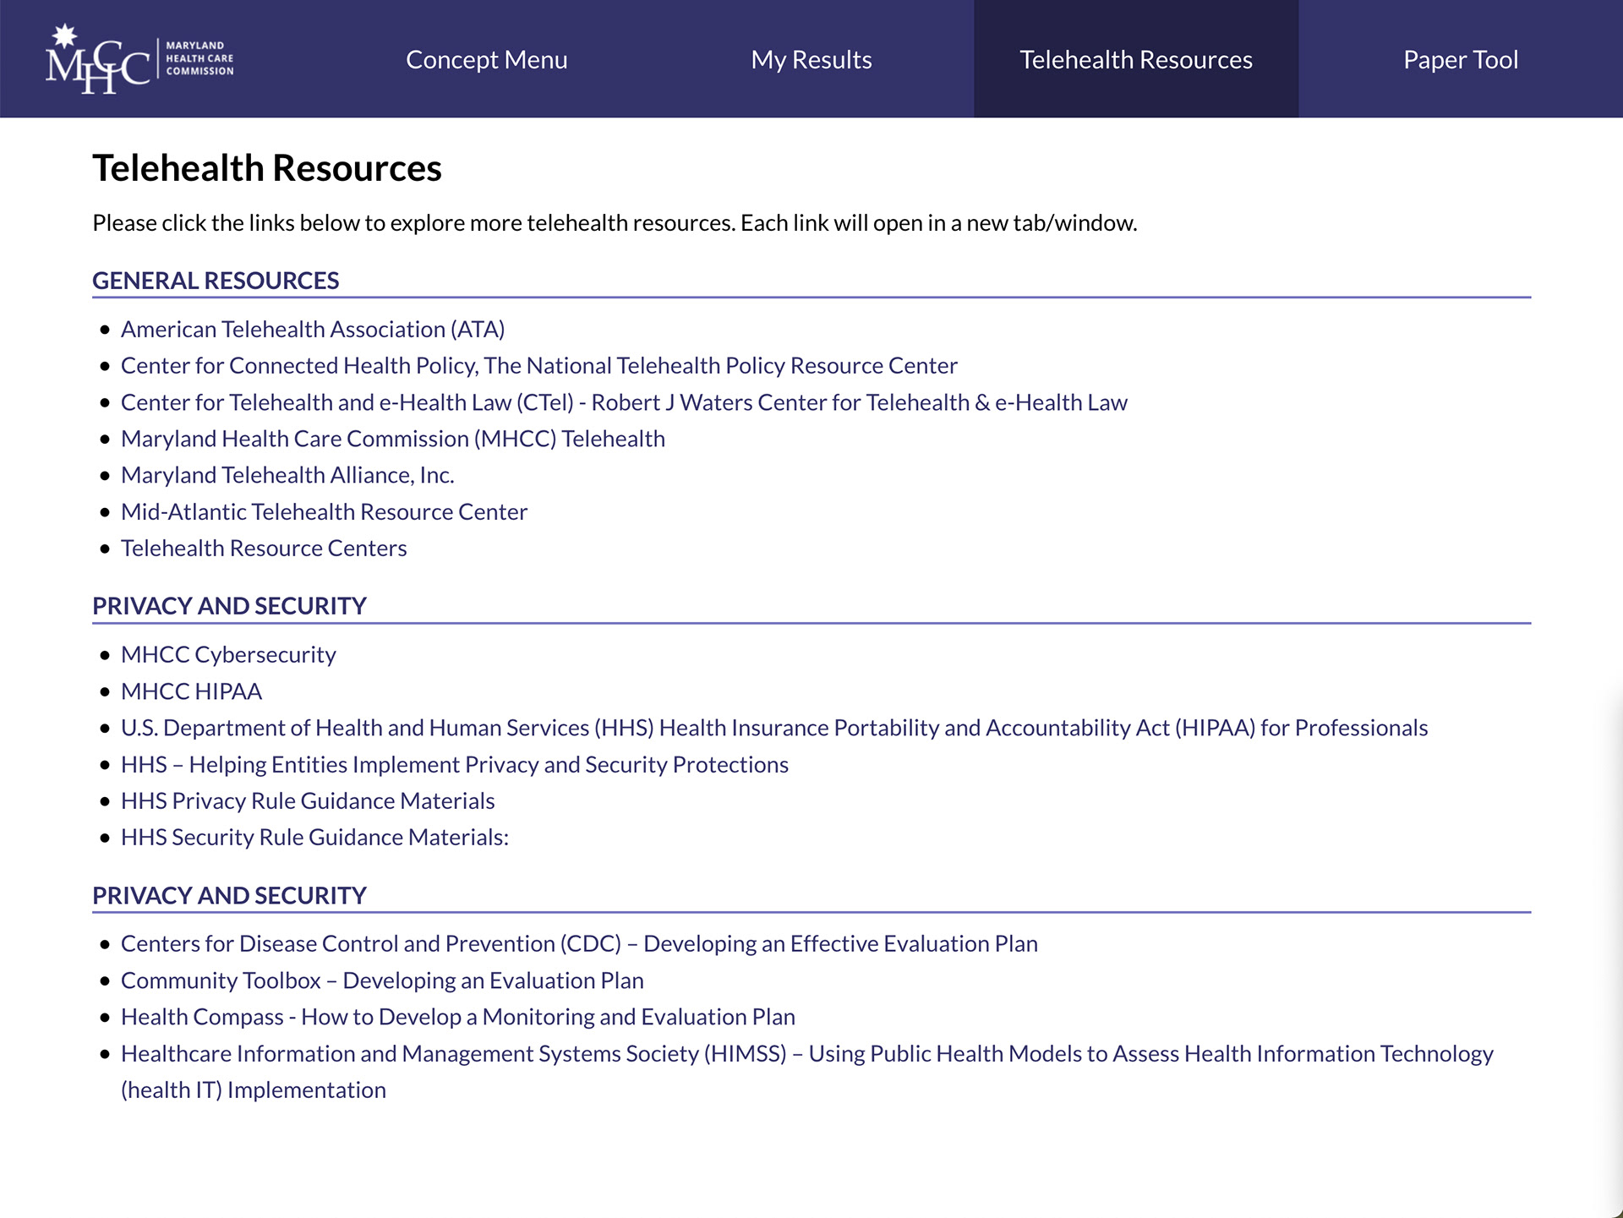1623x1218 pixels.
Task: Open Maryland Telehealth Alliance, Inc. link
Action: (287, 475)
